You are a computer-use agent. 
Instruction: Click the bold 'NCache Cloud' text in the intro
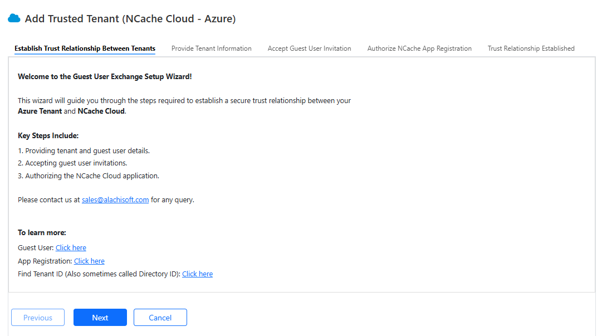(x=101, y=111)
